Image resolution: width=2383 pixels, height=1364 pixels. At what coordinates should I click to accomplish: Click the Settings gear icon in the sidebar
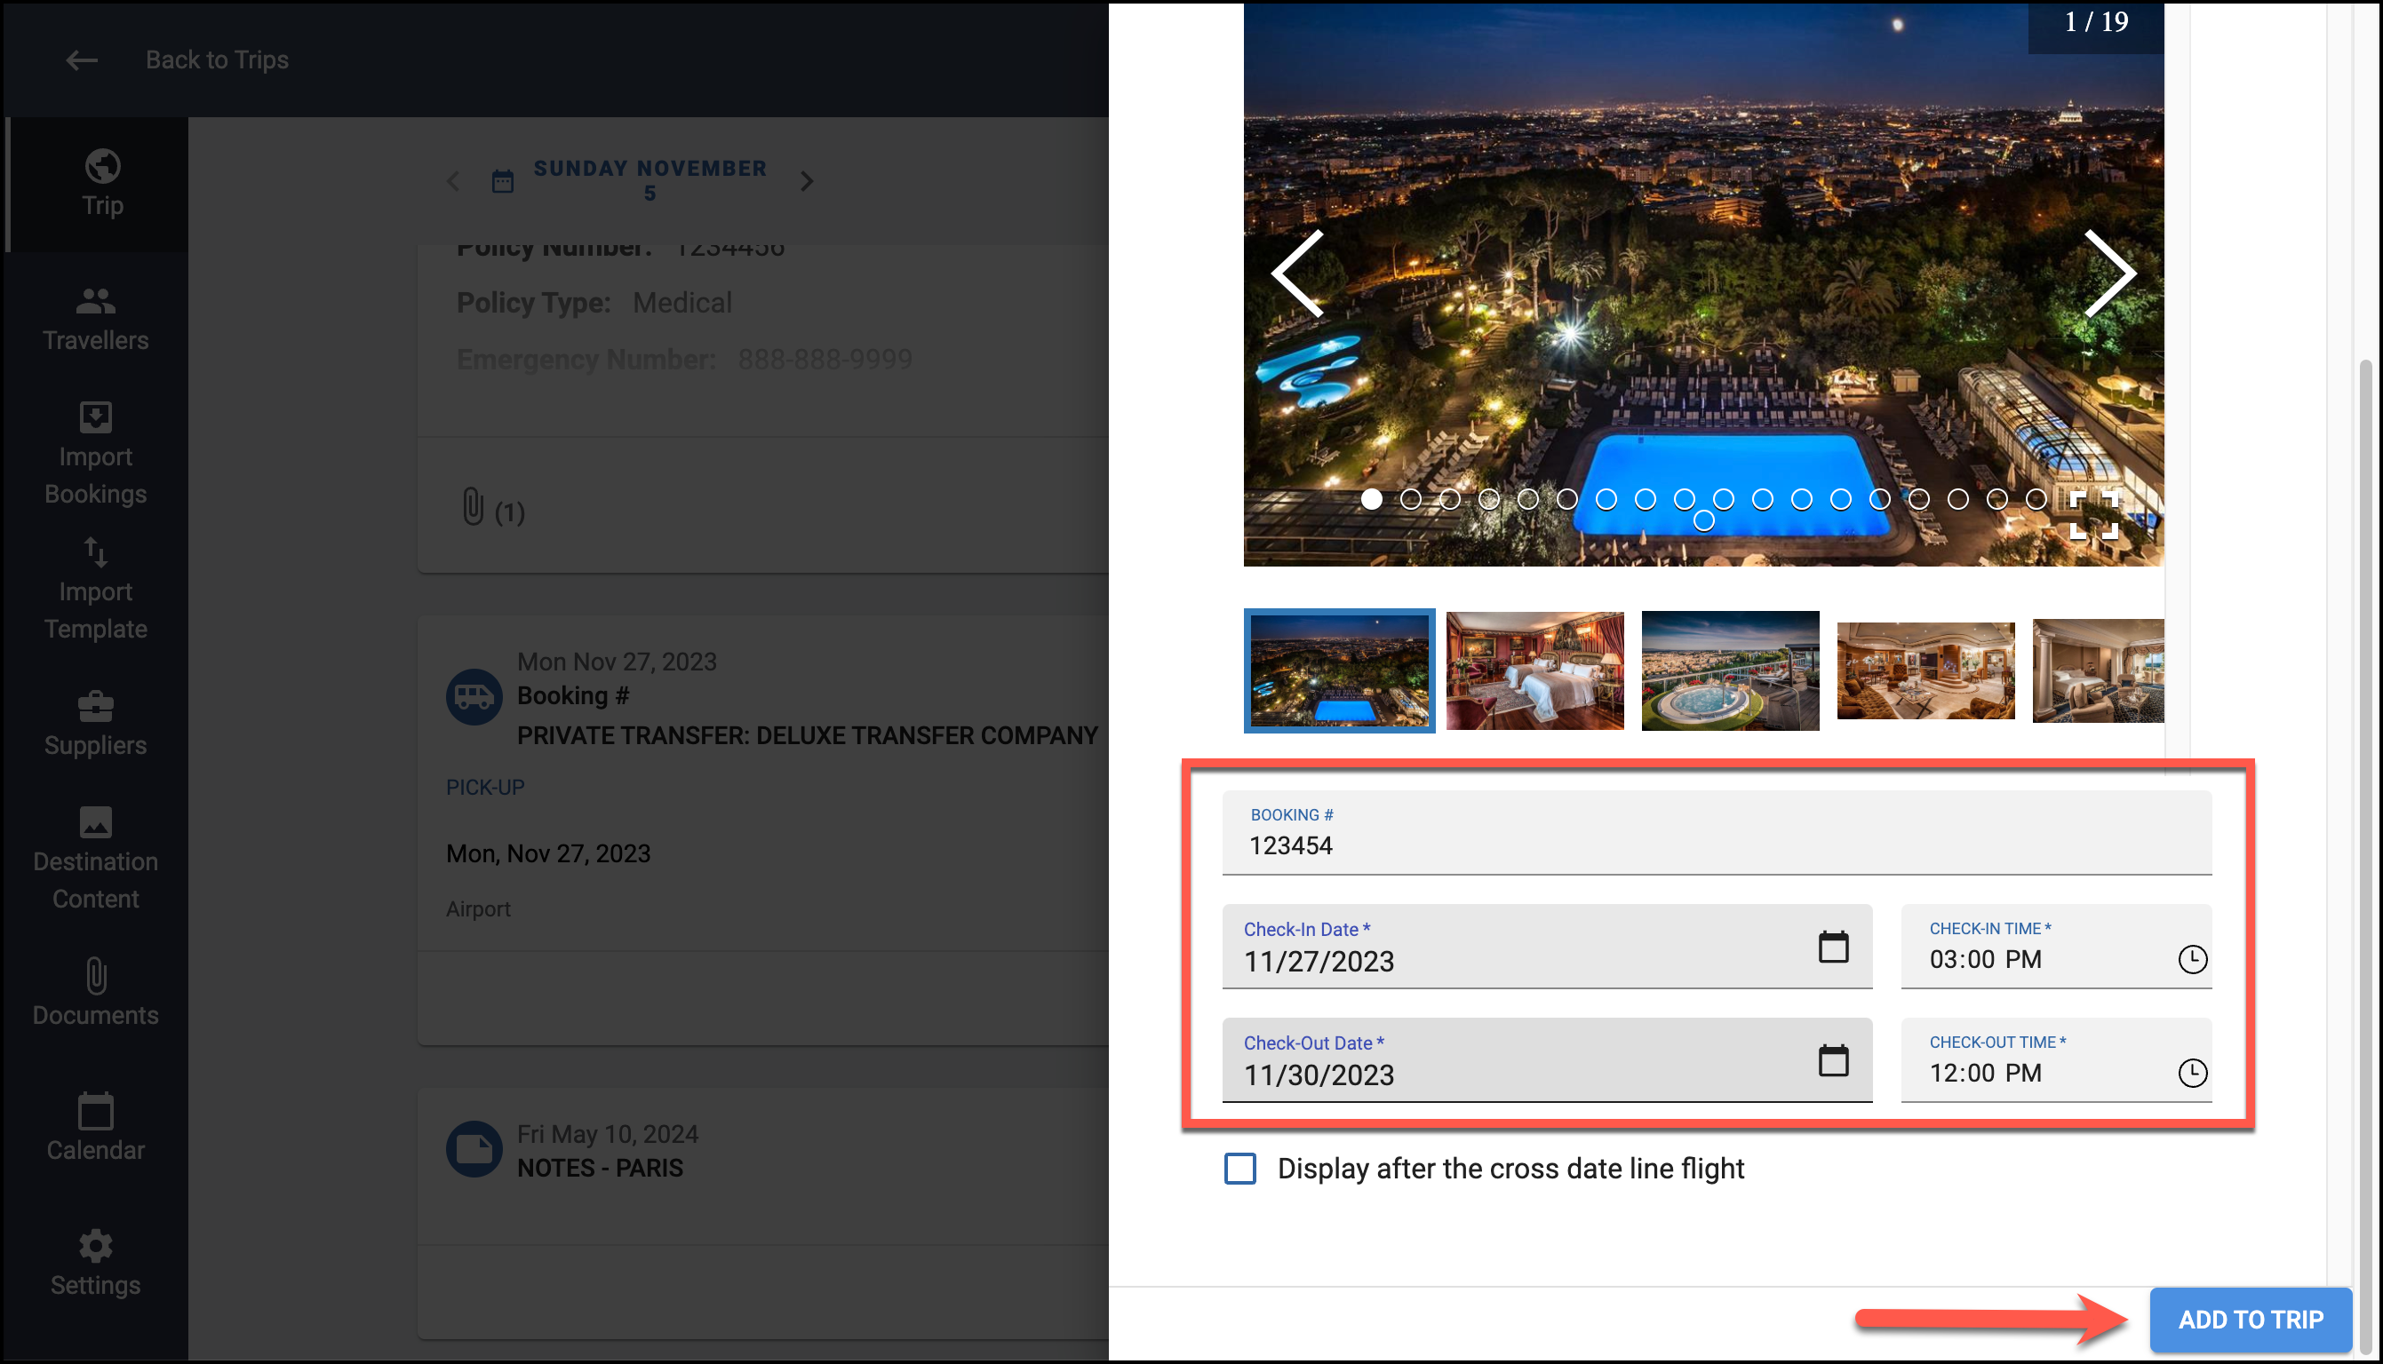tap(96, 1246)
